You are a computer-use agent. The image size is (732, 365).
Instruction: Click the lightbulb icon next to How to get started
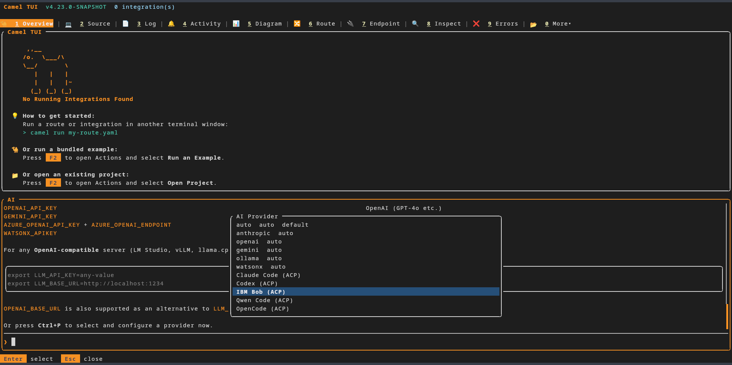point(15,116)
